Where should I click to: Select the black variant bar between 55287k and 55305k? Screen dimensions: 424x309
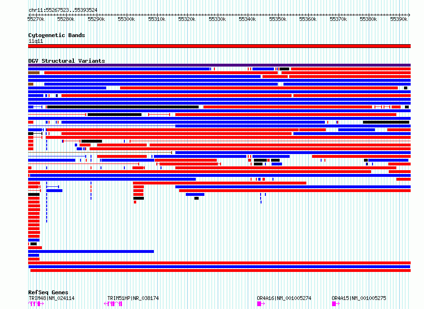tap(115, 115)
